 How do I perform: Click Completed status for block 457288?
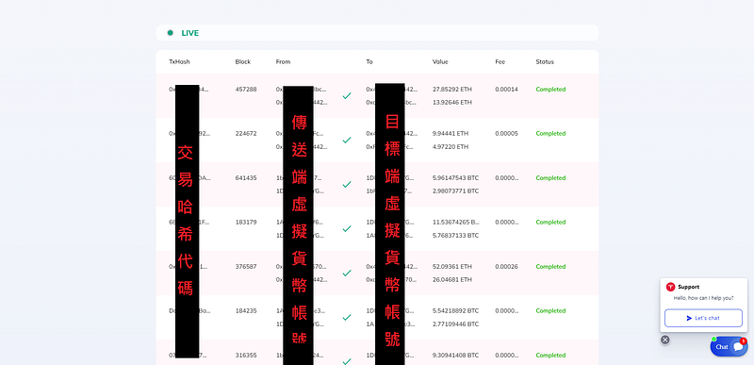[550, 89]
